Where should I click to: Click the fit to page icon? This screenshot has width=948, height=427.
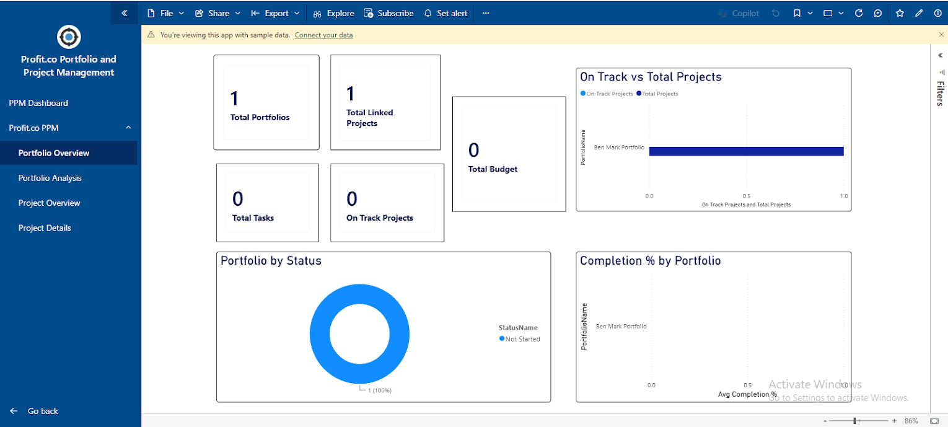pyautogui.click(x=934, y=421)
